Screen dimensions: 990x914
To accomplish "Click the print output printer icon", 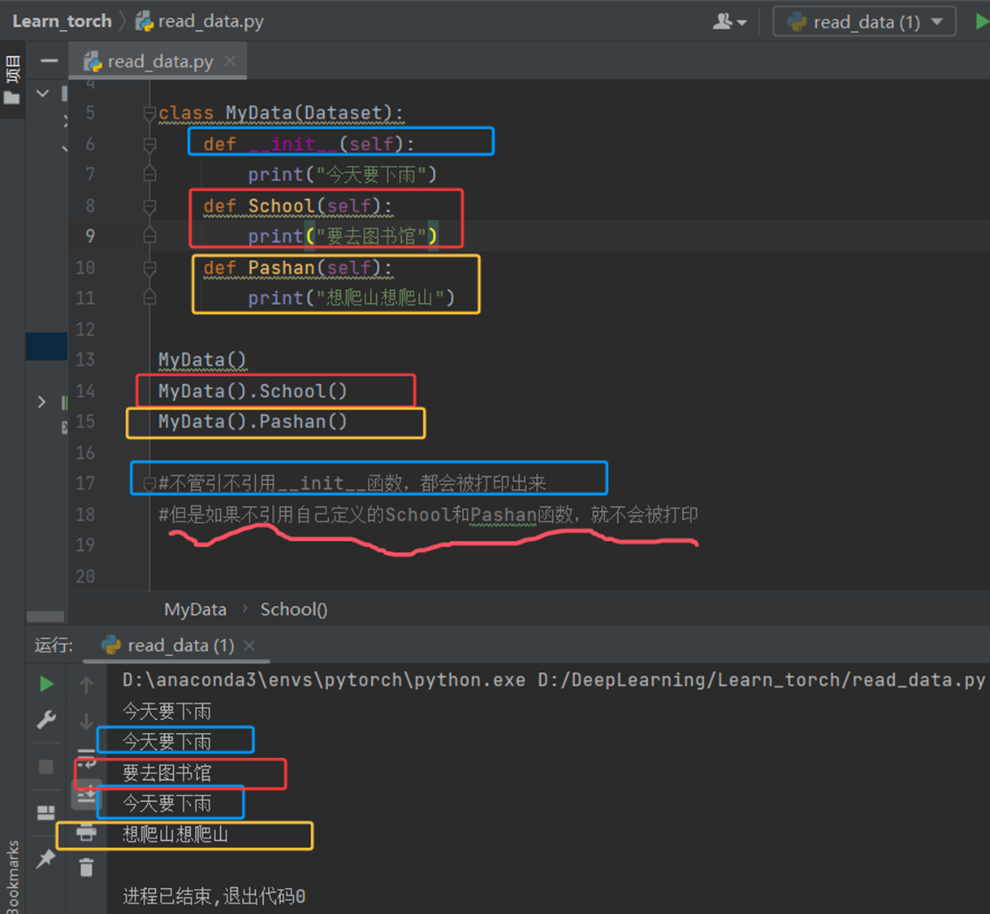I will [x=86, y=833].
